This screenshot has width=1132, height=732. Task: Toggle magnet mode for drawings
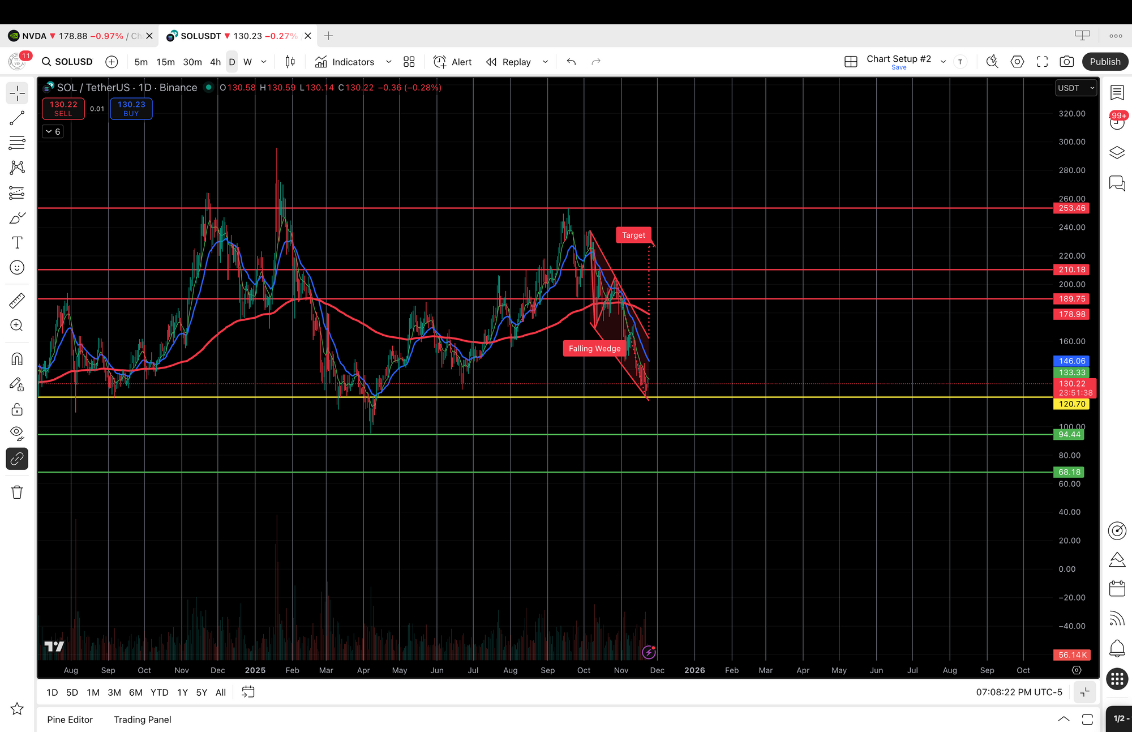[17, 359]
